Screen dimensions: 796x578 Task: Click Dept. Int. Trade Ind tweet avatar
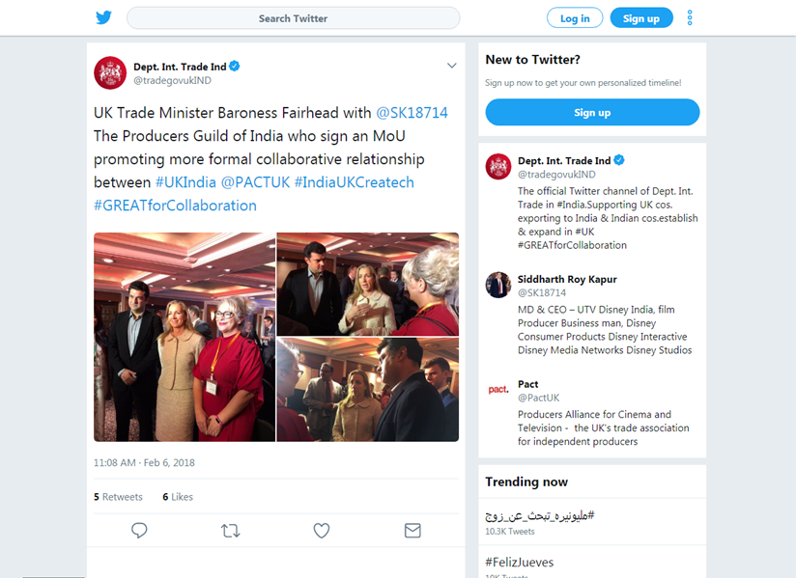[110, 73]
